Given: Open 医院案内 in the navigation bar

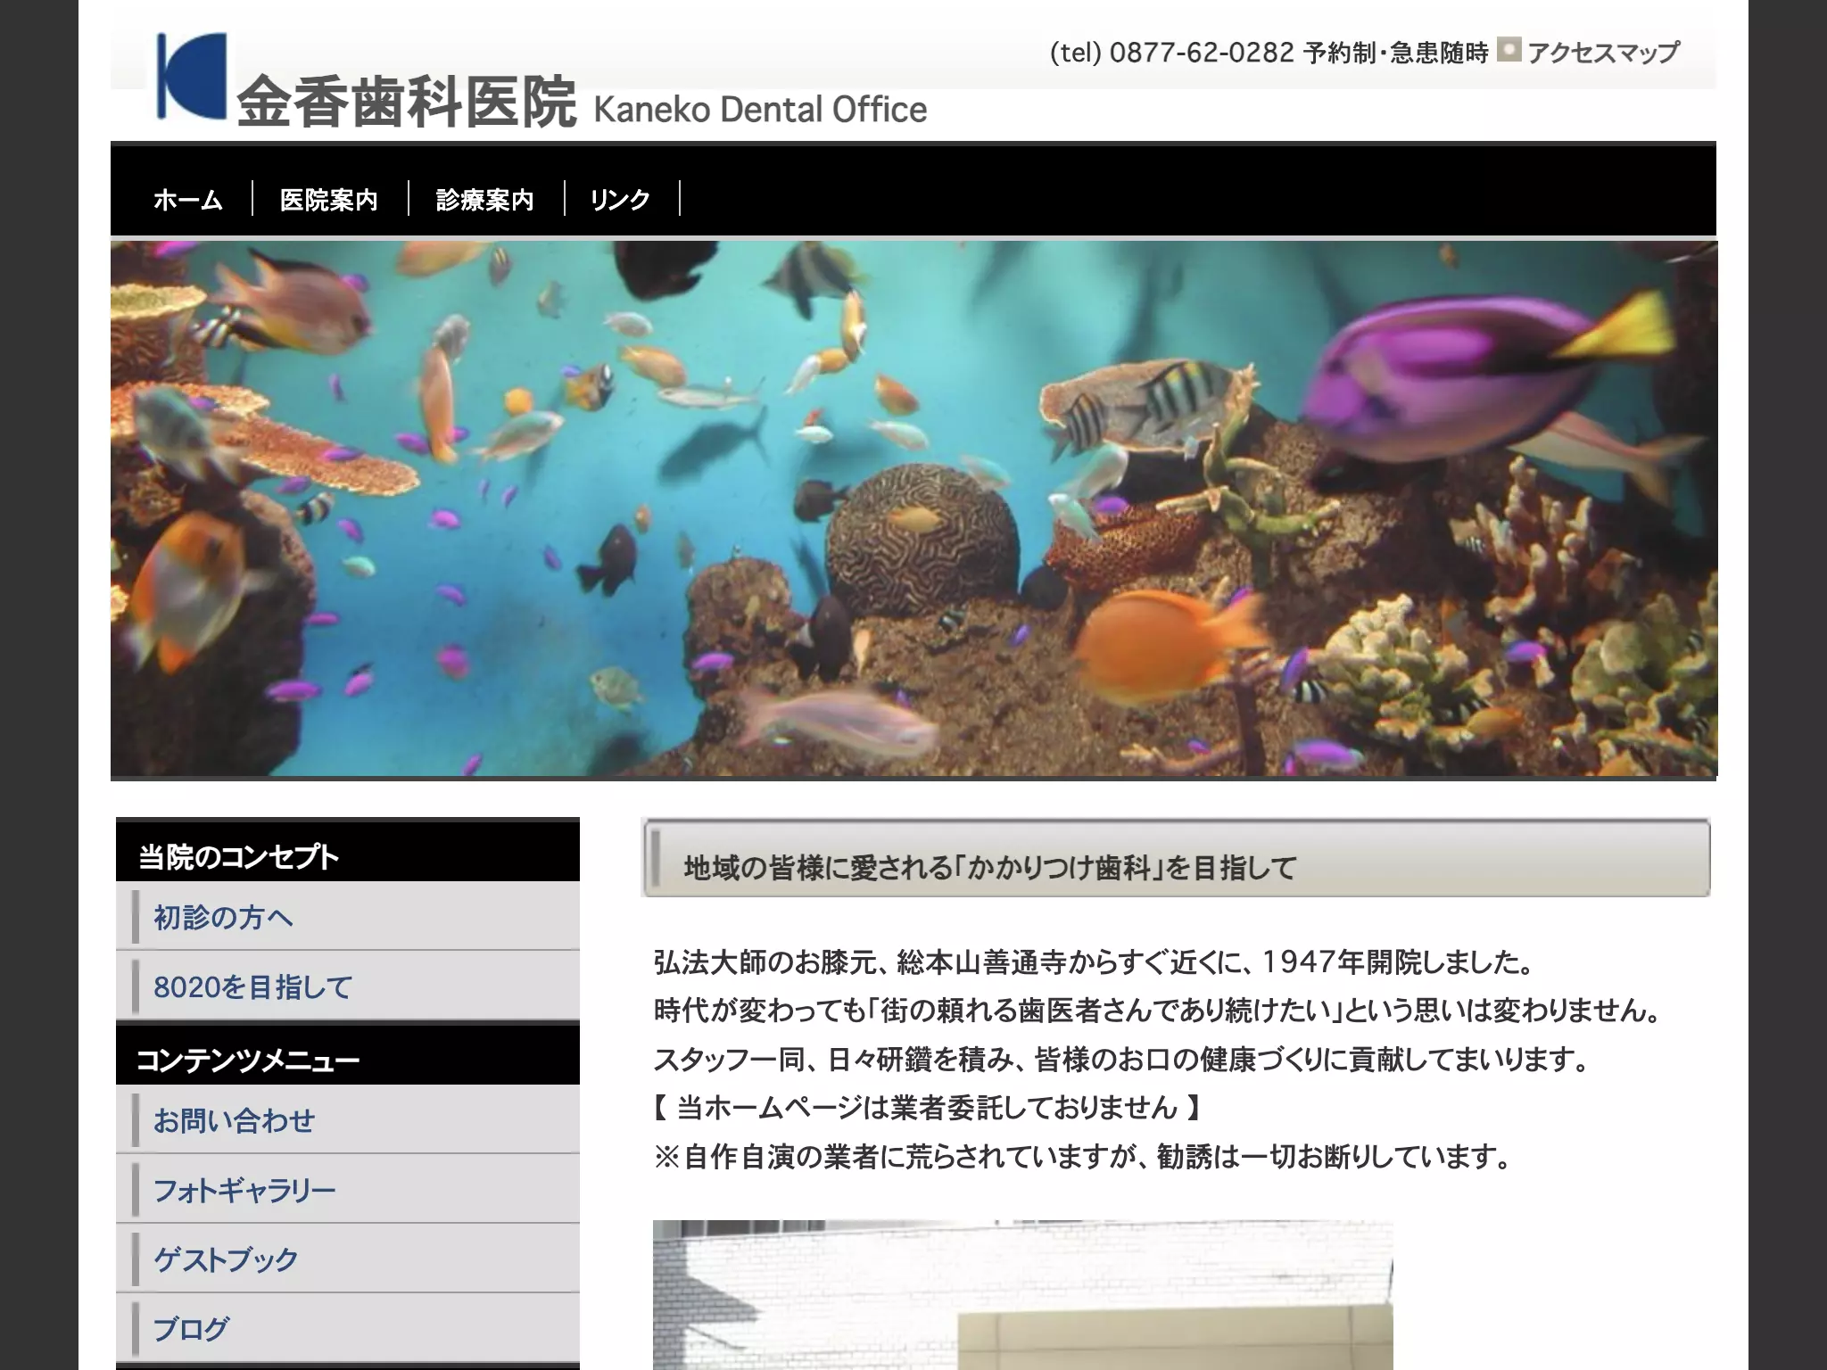Looking at the screenshot, I should tap(329, 199).
